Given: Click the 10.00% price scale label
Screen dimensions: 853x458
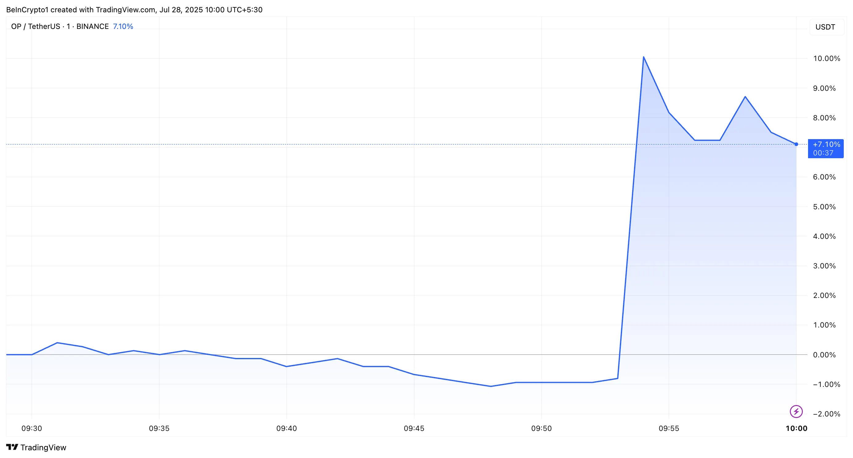Looking at the screenshot, I should (827, 58).
